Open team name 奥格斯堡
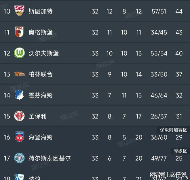Viewport: 190px width, 180px height. [41, 32]
